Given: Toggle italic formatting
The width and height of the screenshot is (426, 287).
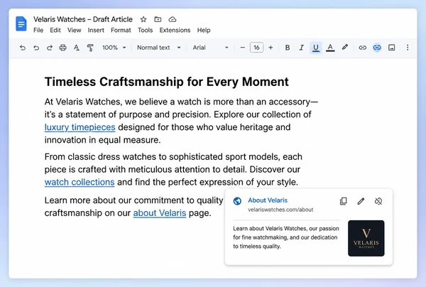Looking at the screenshot, I should click(x=301, y=48).
